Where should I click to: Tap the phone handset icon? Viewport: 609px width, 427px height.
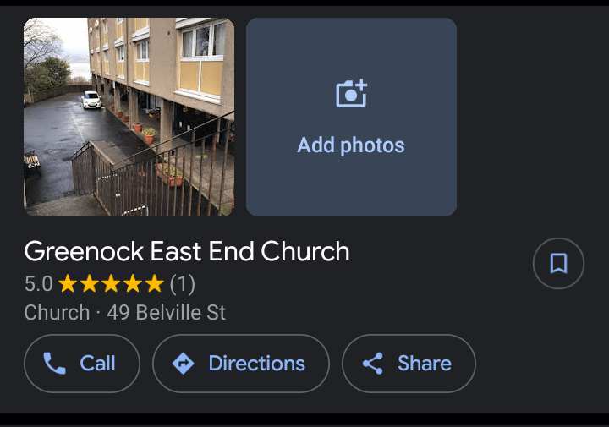(54, 364)
